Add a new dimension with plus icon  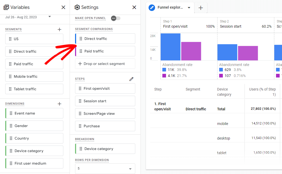pyautogui.click(x=59, y=104)
